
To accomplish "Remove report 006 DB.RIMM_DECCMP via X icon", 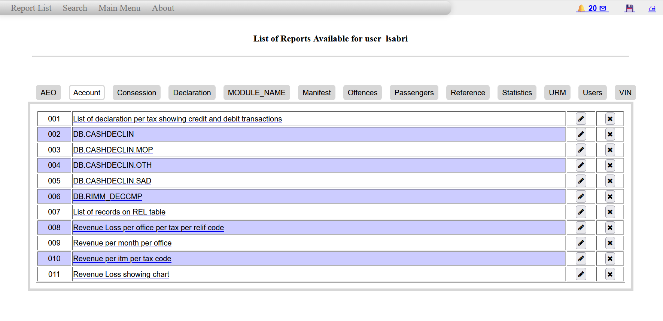I will 610,197.
